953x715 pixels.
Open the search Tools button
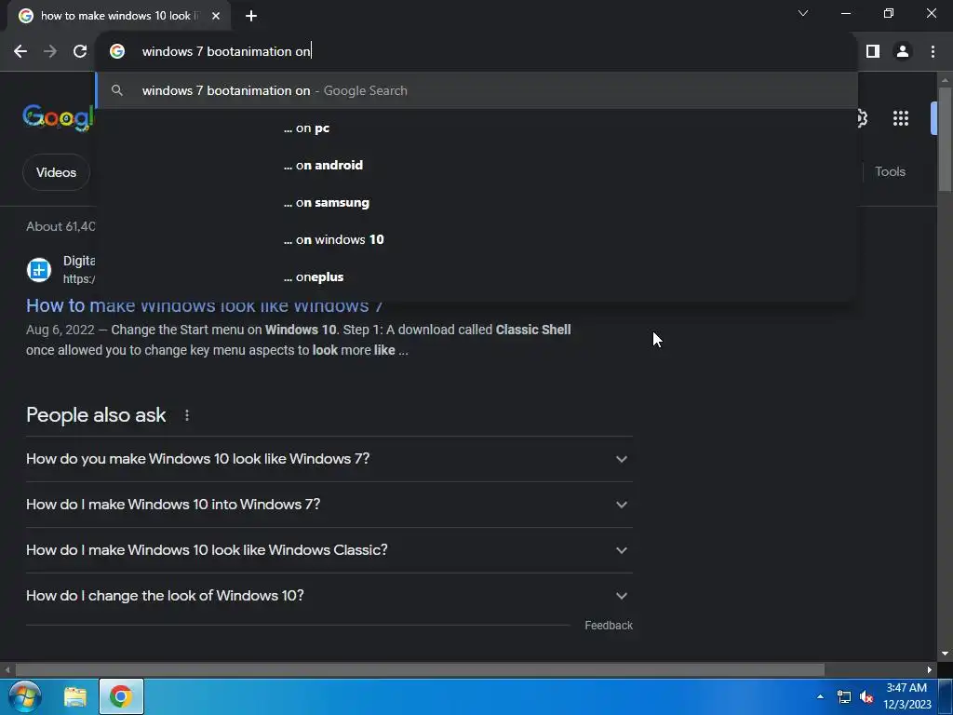pos(890,172)
